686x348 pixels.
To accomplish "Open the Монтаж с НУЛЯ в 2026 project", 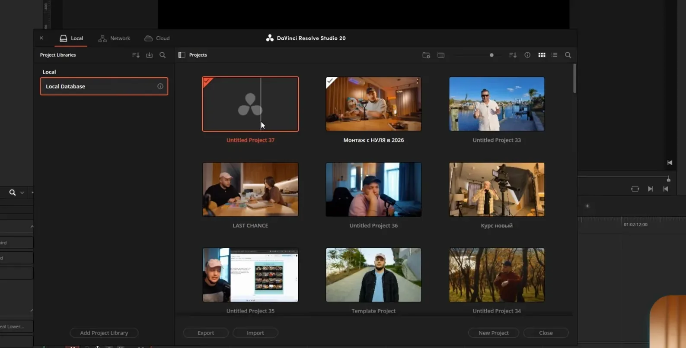I will pyautogui.click(x=373, y=104).
